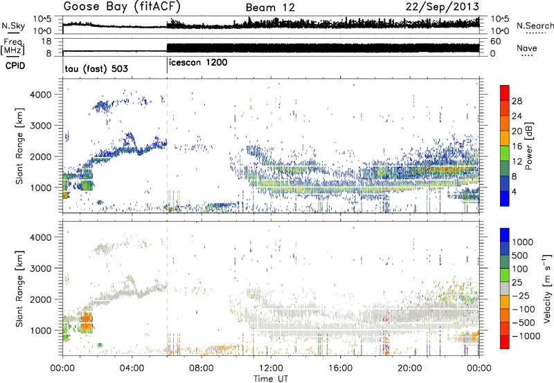Click the date '22/Sep/2013'
Image resolution: width=554 pixels, height=383 pixels.
[443, 6]
